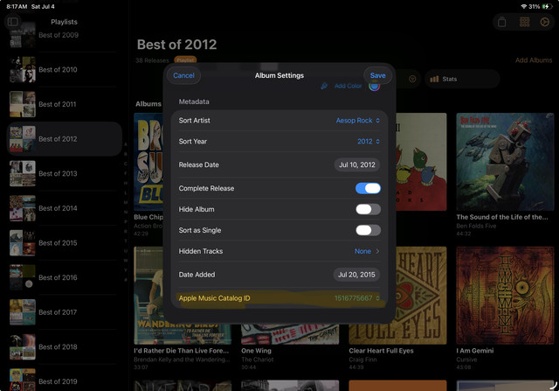Save the Album Settings changes
The height and width of the screenshot is (391, 559).
point(377,75)
